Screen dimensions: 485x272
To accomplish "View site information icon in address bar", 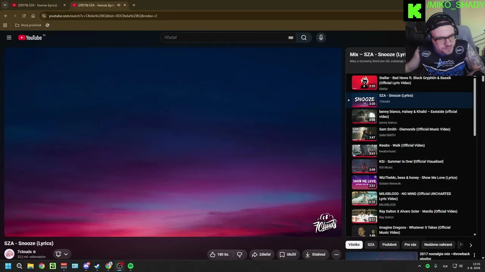I will pyautogui.click(x=44, y=16).
